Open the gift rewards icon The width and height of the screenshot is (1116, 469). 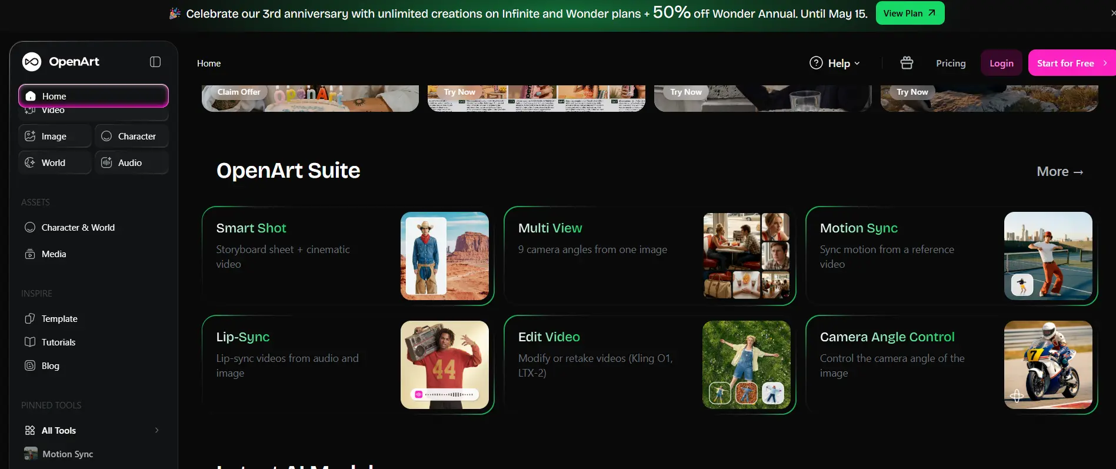click(907, 63)
